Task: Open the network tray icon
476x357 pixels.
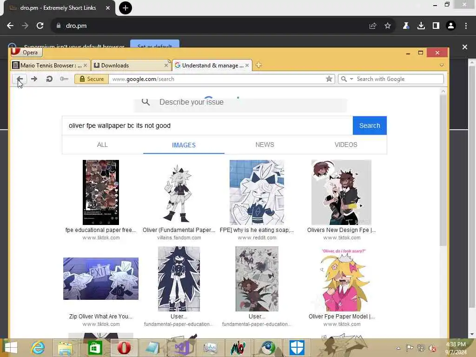Action: click(x=421, y=348)
